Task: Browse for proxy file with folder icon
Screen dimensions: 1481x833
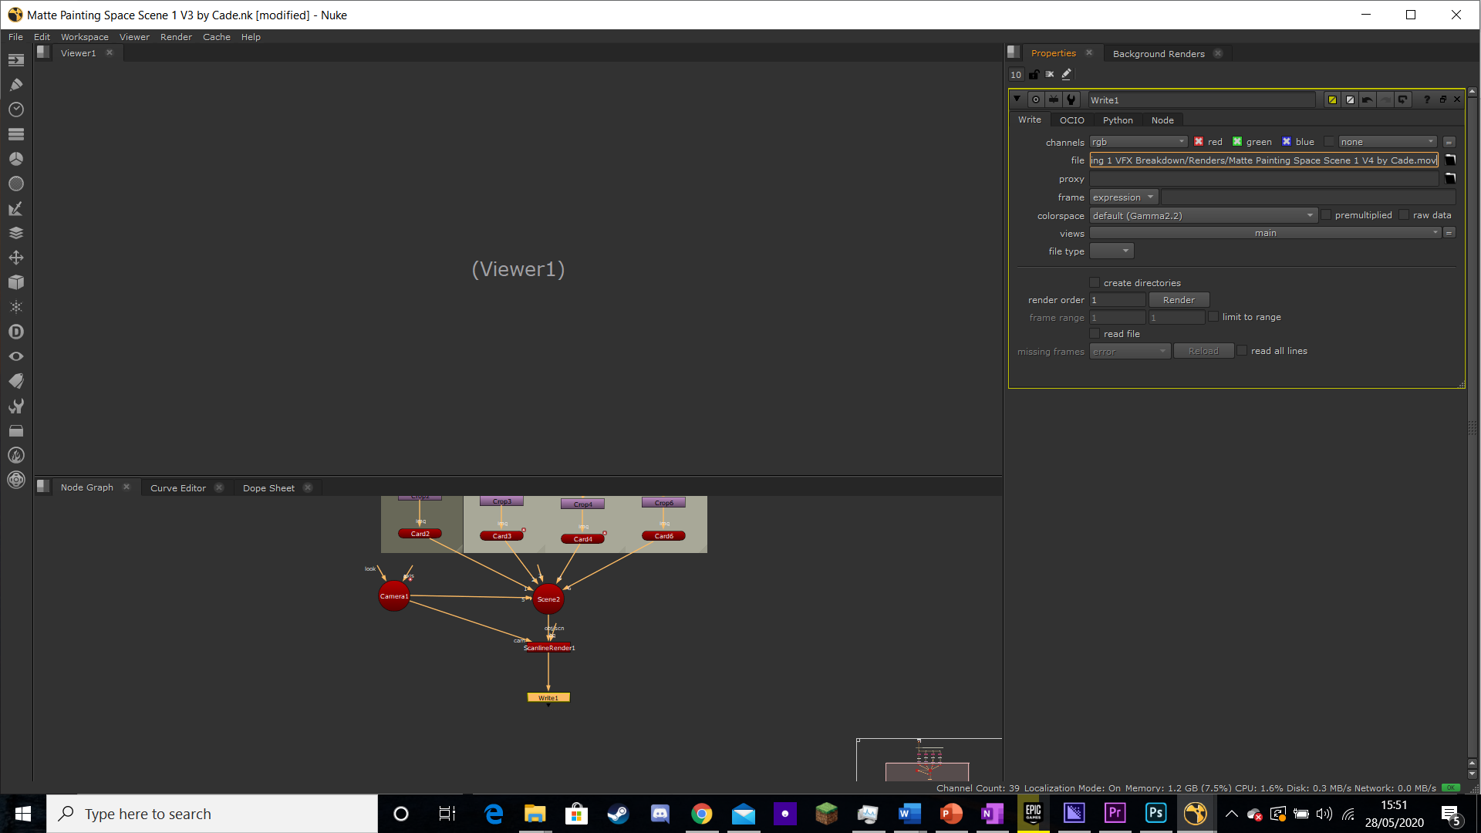Action: click(1450, 178)
